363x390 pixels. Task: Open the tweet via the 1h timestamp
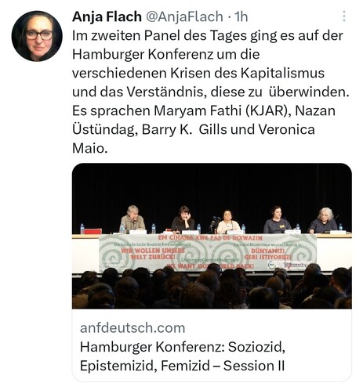coord(241,16)
